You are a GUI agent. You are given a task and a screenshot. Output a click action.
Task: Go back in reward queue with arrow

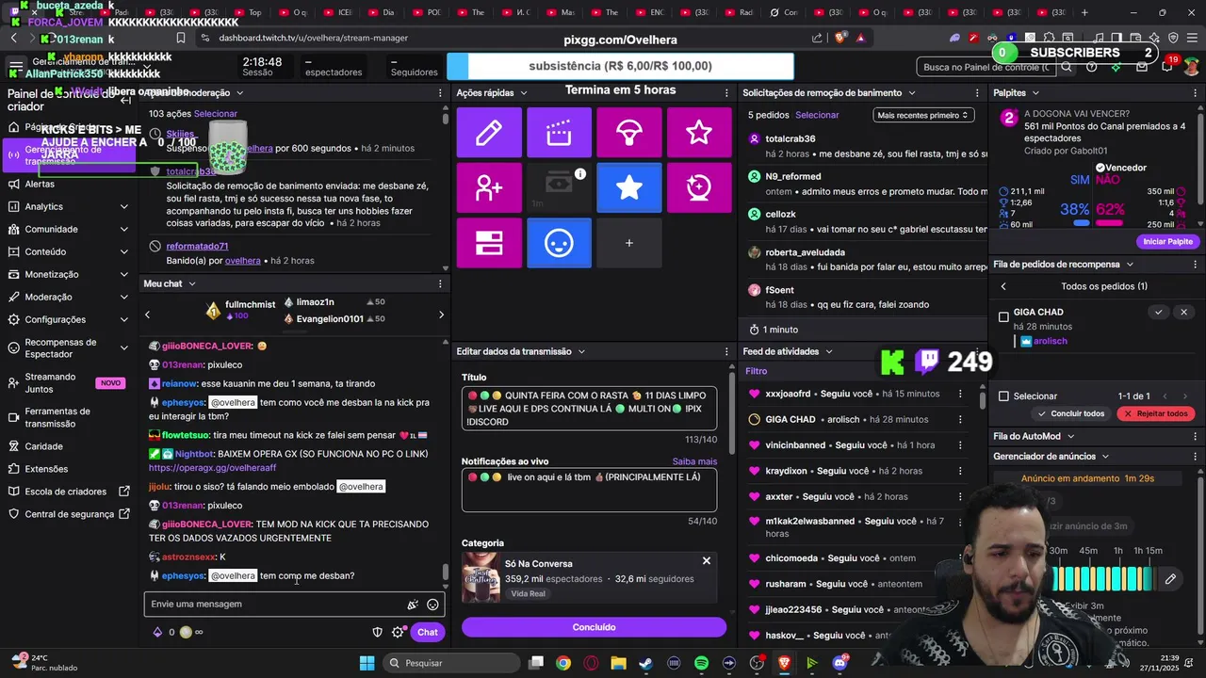(1003, 286)
